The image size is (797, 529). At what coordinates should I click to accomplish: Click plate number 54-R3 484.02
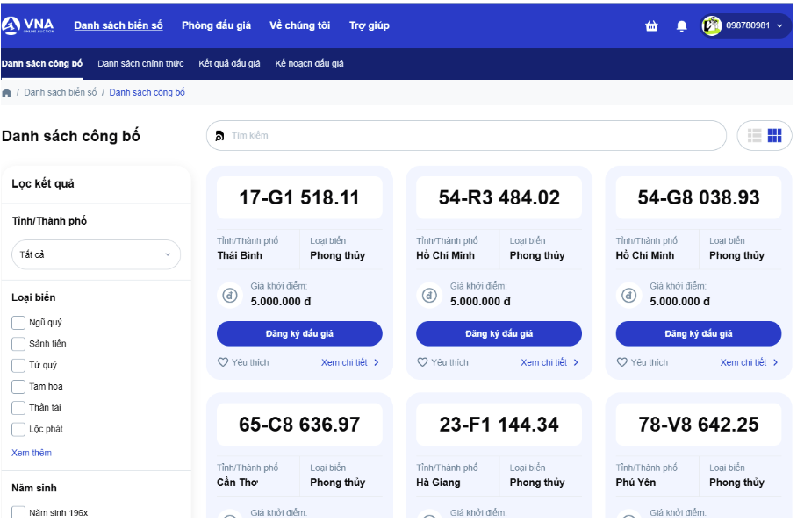(x=499, y=197)
